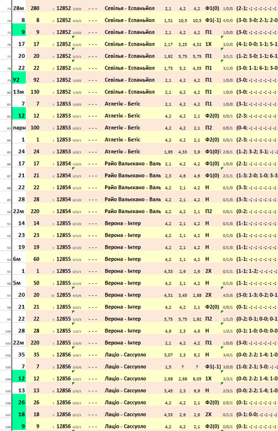278x431 pixels.
Task: Select the cell with value 50
Action: 35,283
